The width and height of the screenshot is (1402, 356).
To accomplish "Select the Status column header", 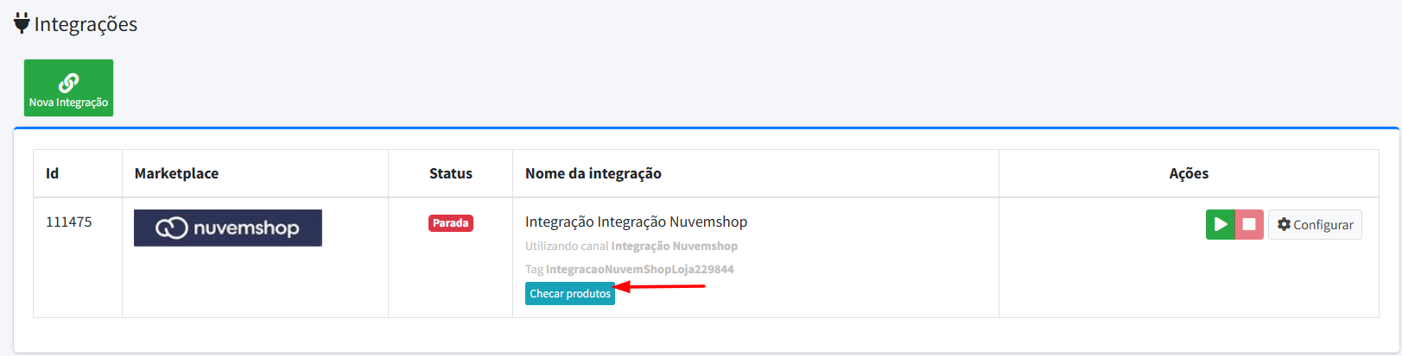I will point(451,173).
